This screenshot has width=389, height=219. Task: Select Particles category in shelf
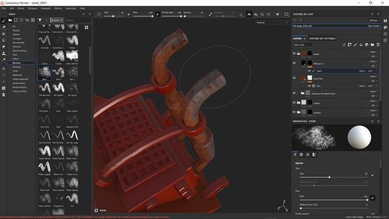coord(17,67)
